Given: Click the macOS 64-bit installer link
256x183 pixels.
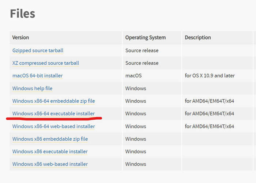Looking at the screenshot, I should click(x=37, y=76).
